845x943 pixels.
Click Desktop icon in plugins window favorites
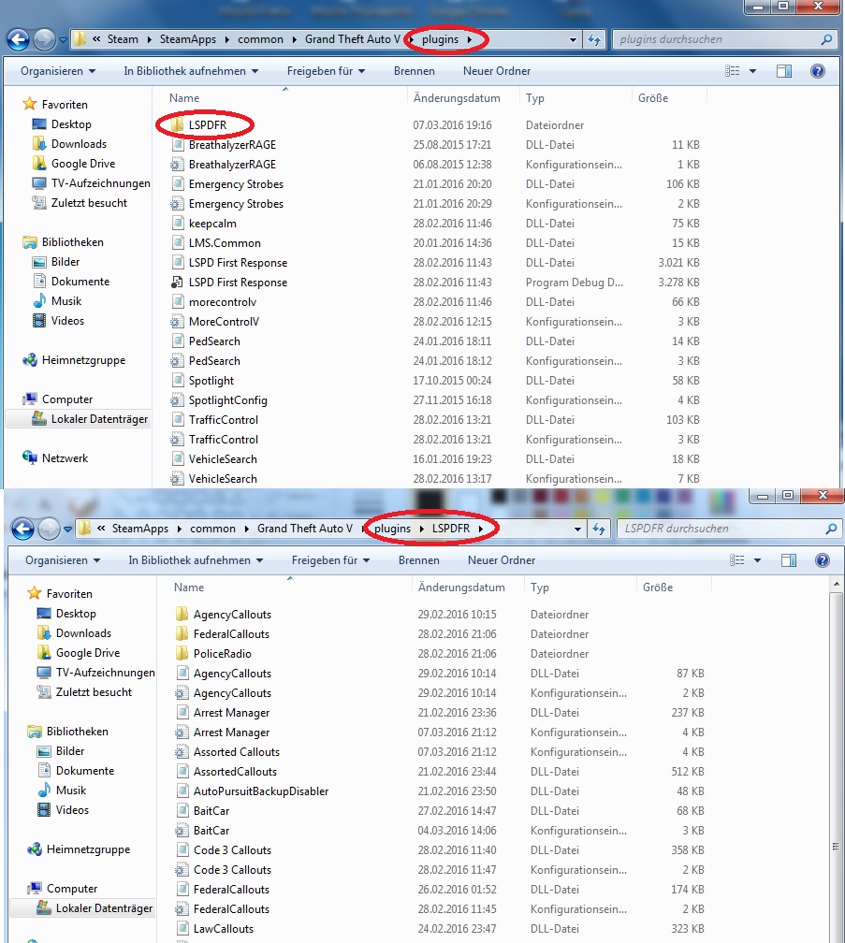pyautogui.click(x=39, y=124)
